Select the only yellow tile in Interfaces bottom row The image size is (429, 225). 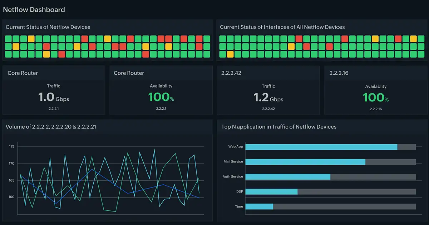coord(230,54)
